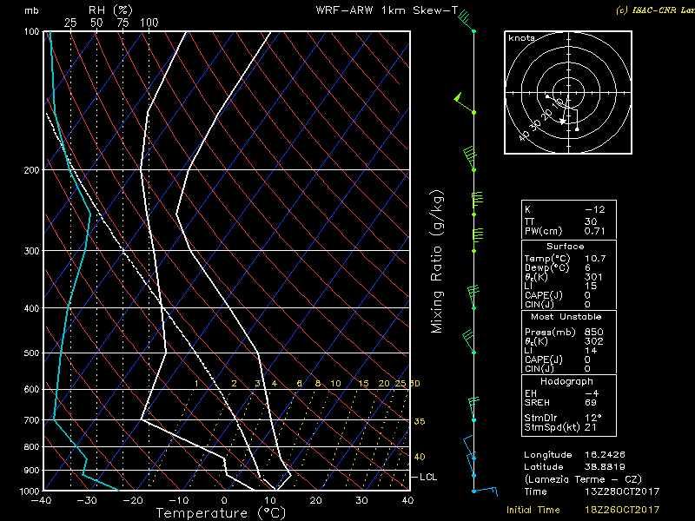Click the "700" mb pressure axis label
Screen dimensions: 695x521
[31, 420]
